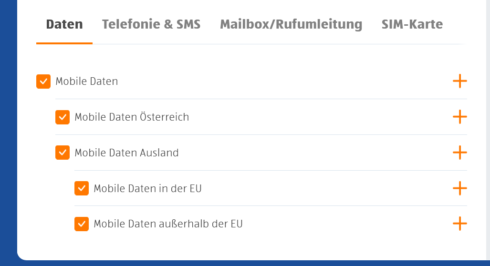Disable Mobile Daten Ausland checkbox
The width and height of the screenshot is (490, 266).
pos(63,153)
